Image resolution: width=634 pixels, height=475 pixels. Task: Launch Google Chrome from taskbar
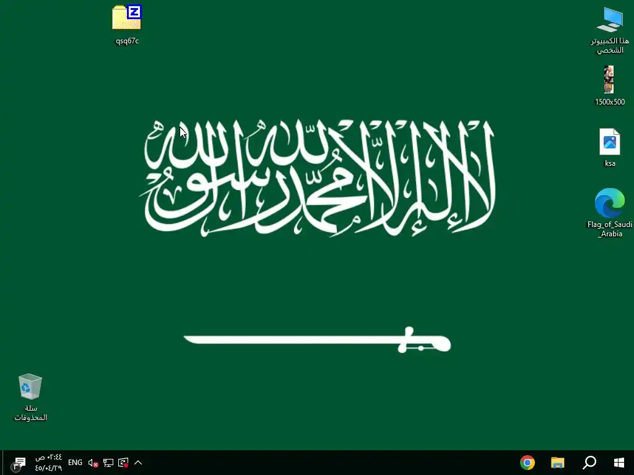[x=528, y=463]
